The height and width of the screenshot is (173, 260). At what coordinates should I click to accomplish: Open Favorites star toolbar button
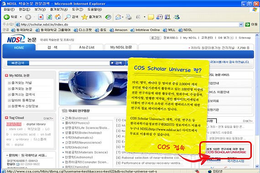pyautogui.click(x=91, y=17)
